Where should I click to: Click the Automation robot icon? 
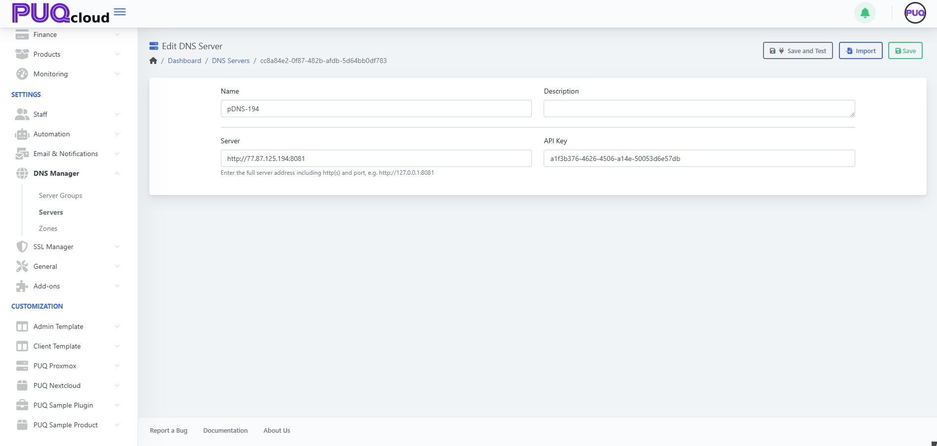coord(22,134)
